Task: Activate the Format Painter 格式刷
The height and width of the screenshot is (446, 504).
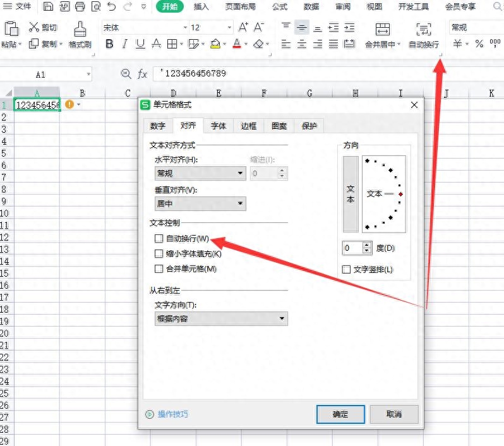Action: tap(80, 35)
